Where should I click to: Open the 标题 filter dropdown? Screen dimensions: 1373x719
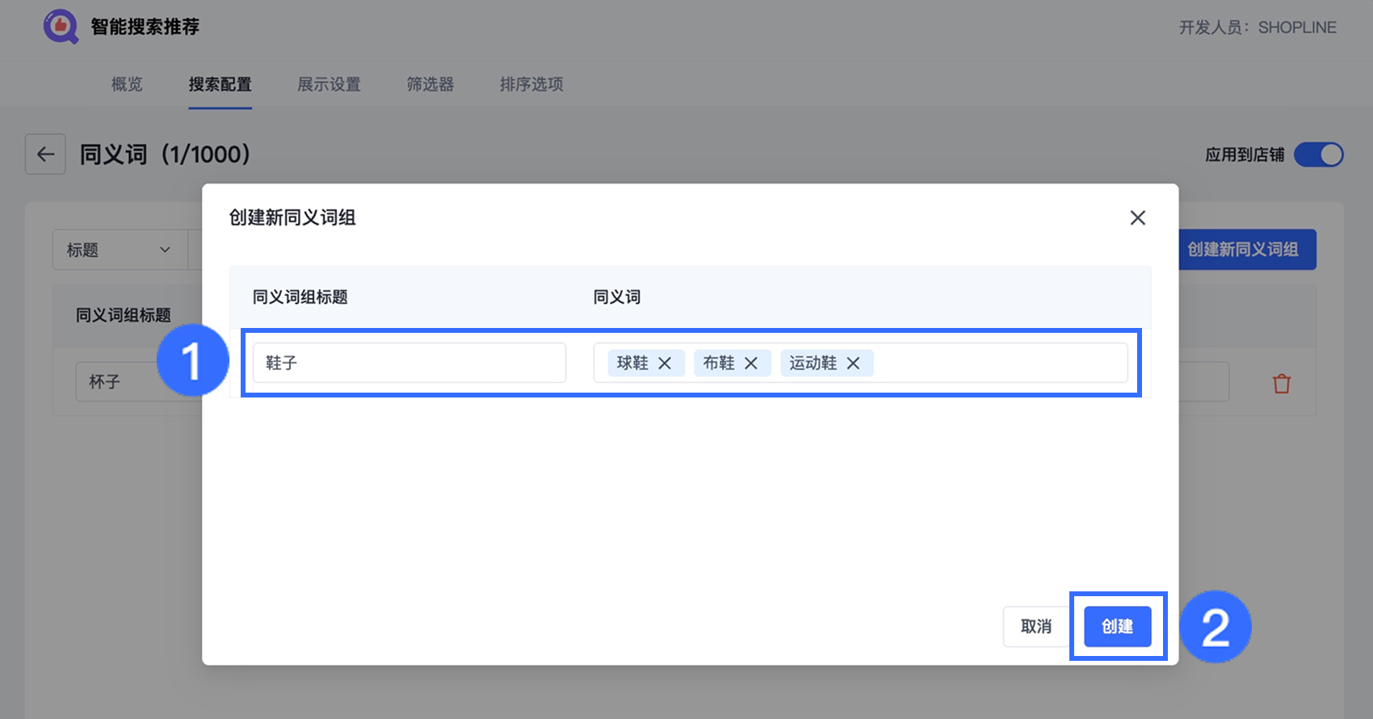[119, 250]
